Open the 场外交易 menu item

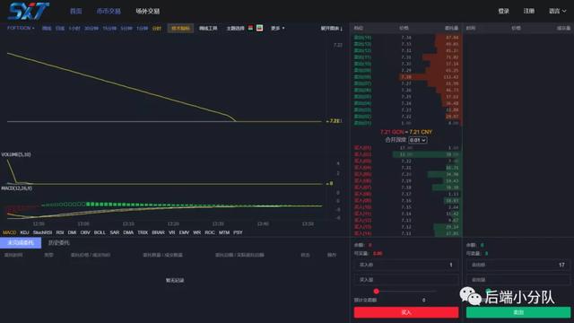pyautogui.click(x=147, y=12)
